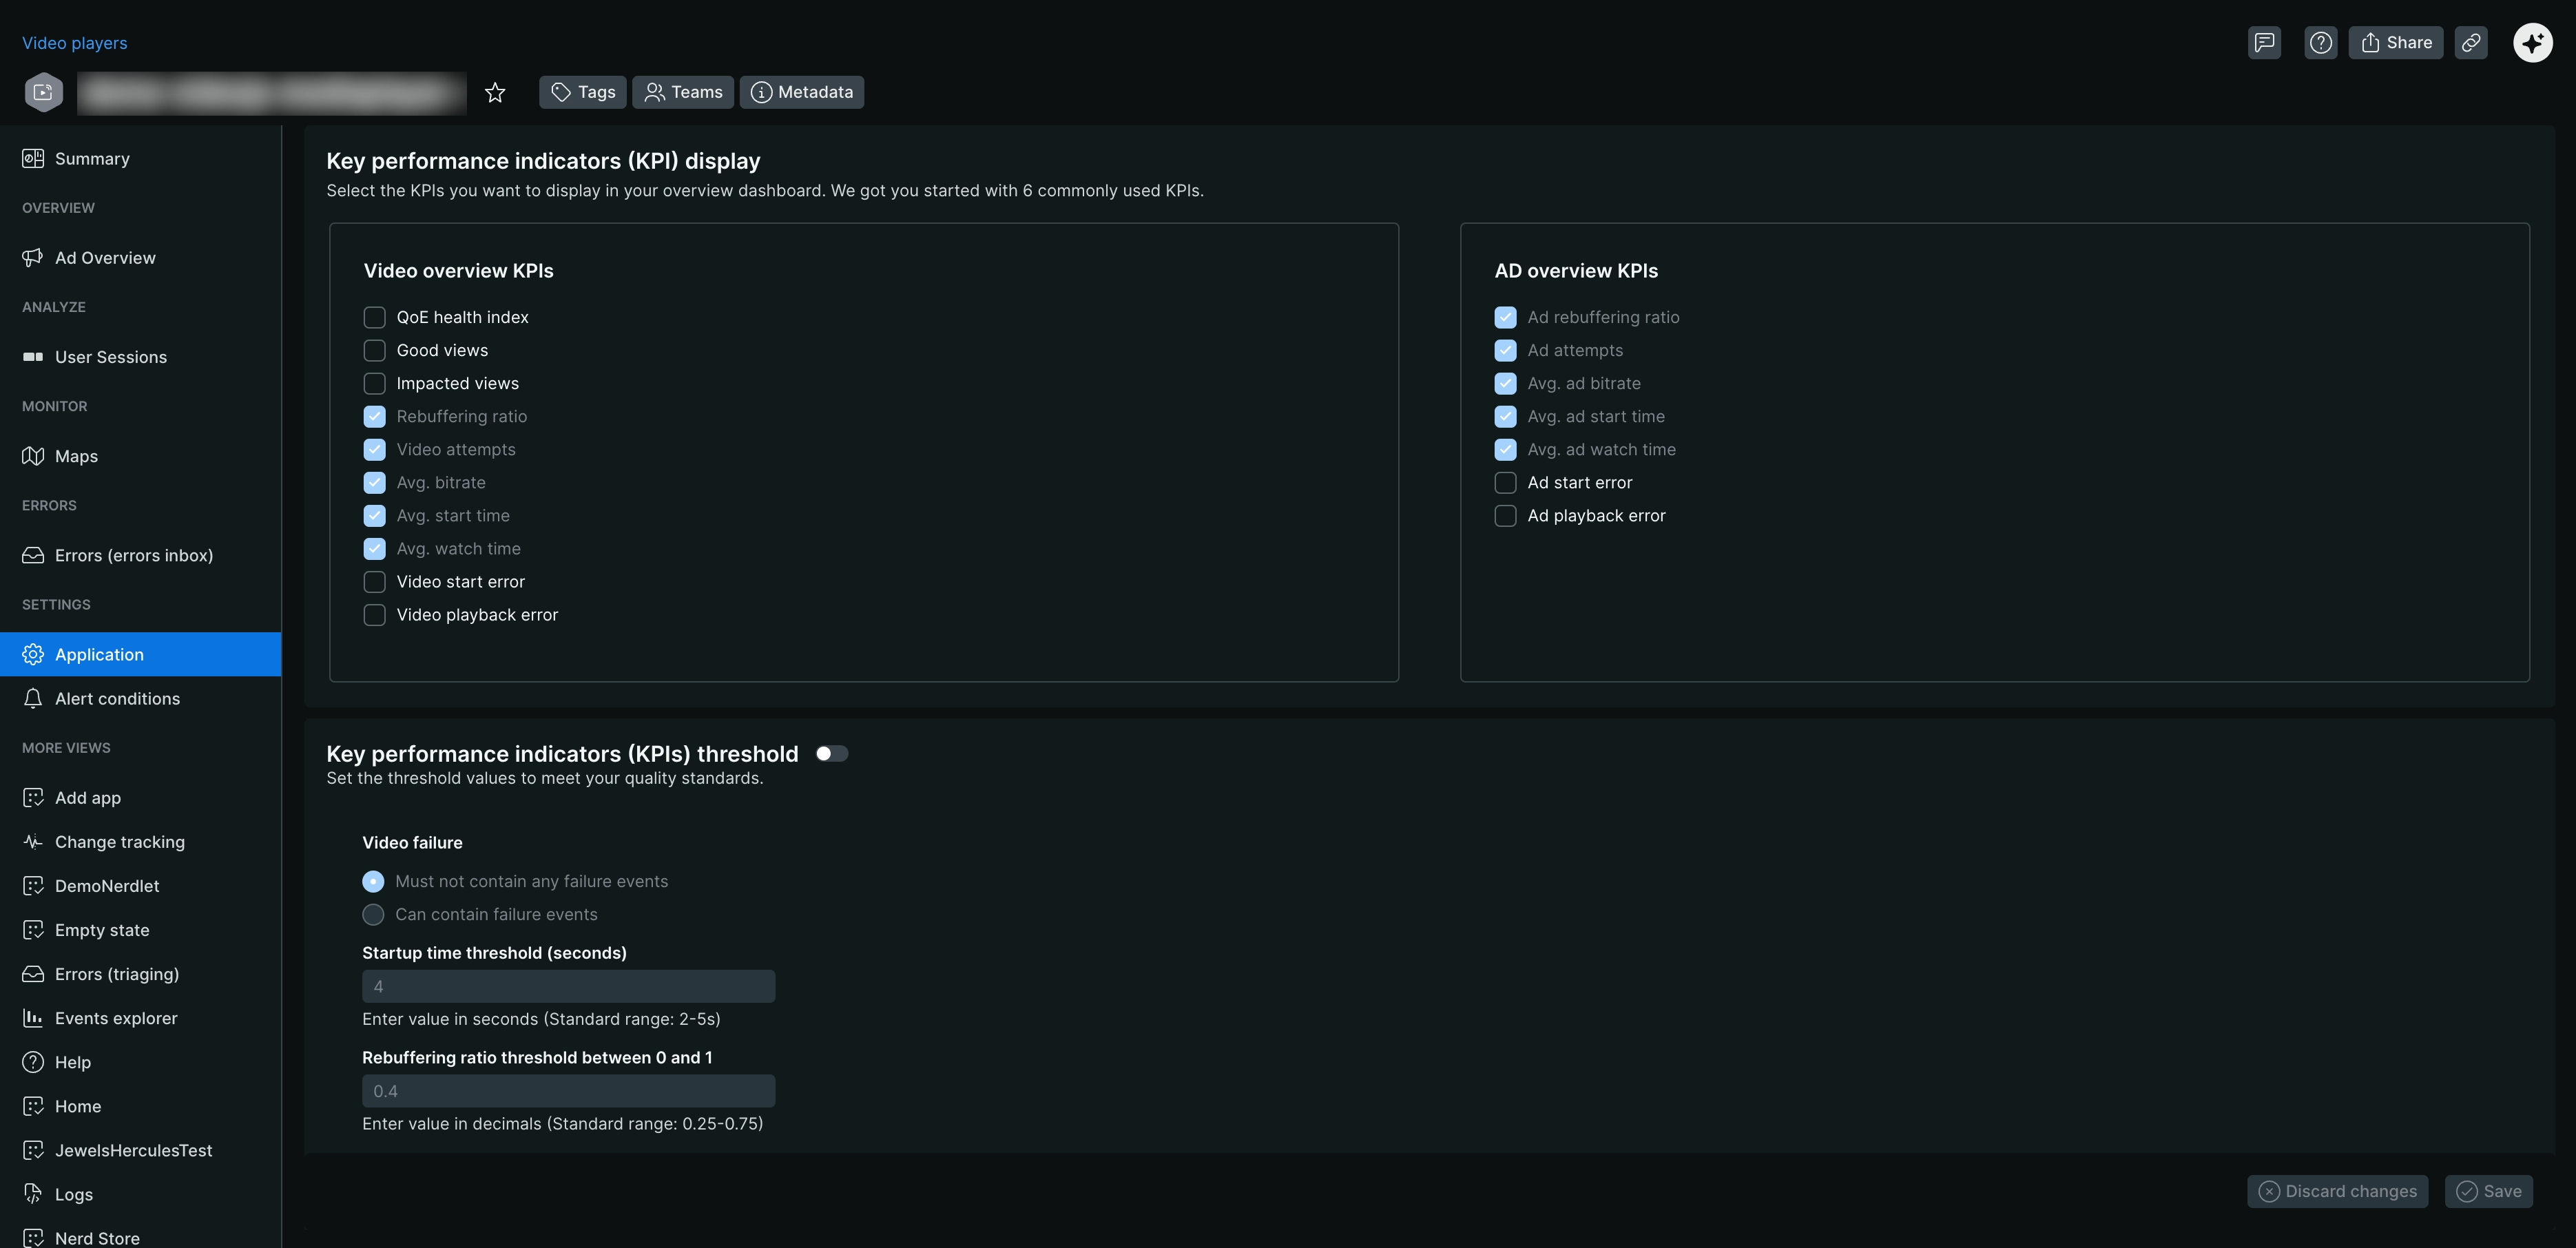Open the AI assistant sparkle icon

[2532, 42]
